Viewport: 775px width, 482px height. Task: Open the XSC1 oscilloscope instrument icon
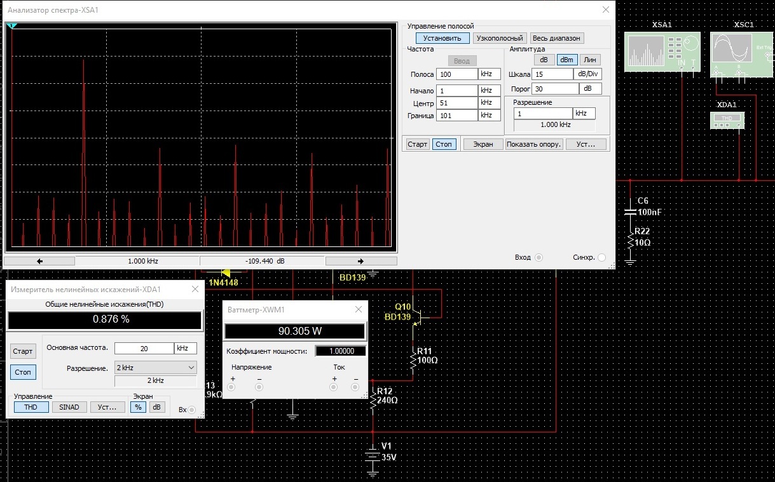tap(743, 53)
